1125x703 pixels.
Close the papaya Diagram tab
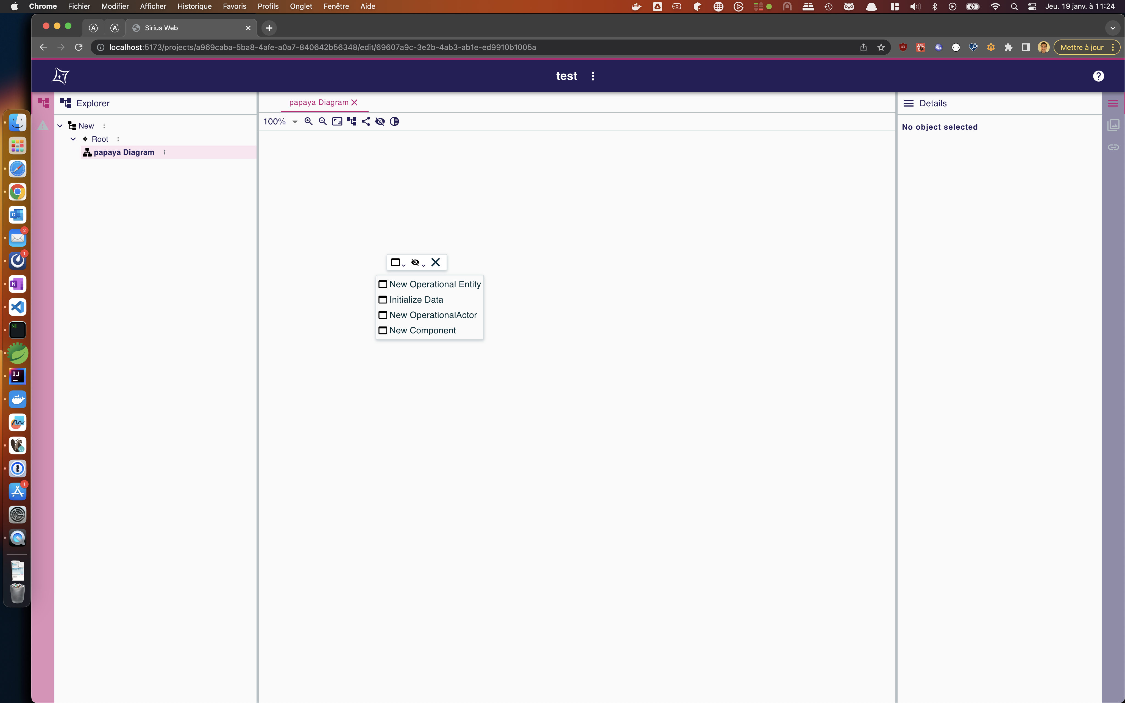point(354,102)
